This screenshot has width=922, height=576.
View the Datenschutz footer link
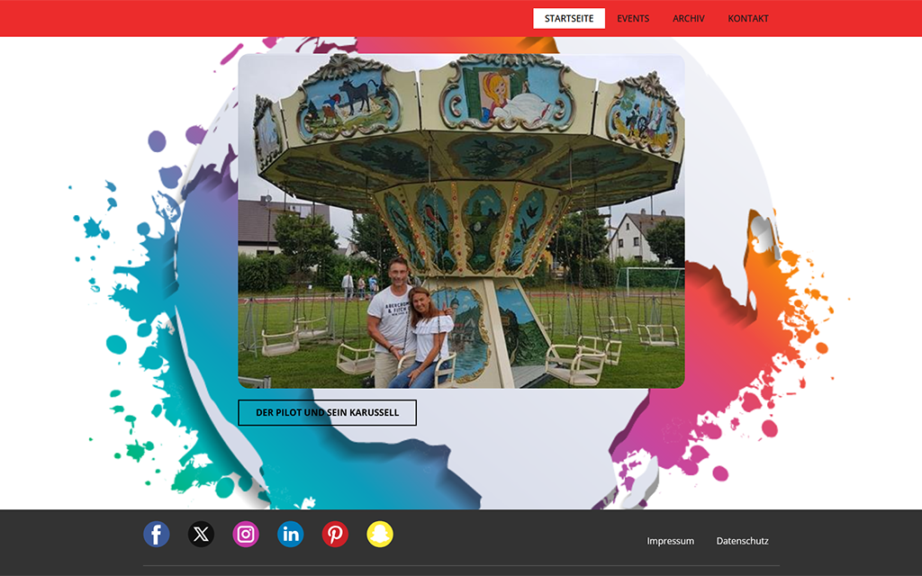pyautogui.click(x=742, y=541)
